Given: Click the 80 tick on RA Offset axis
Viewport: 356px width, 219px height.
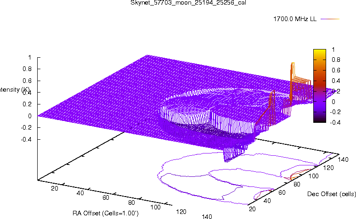Looking at the screenshot, I should (131, 203).
